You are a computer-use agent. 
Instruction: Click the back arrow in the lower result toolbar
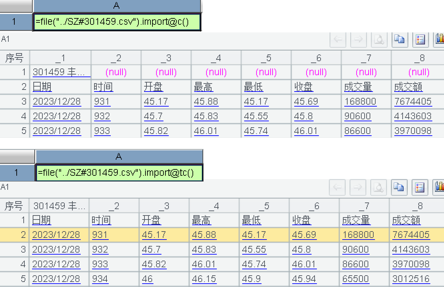(x=337, y=187)
